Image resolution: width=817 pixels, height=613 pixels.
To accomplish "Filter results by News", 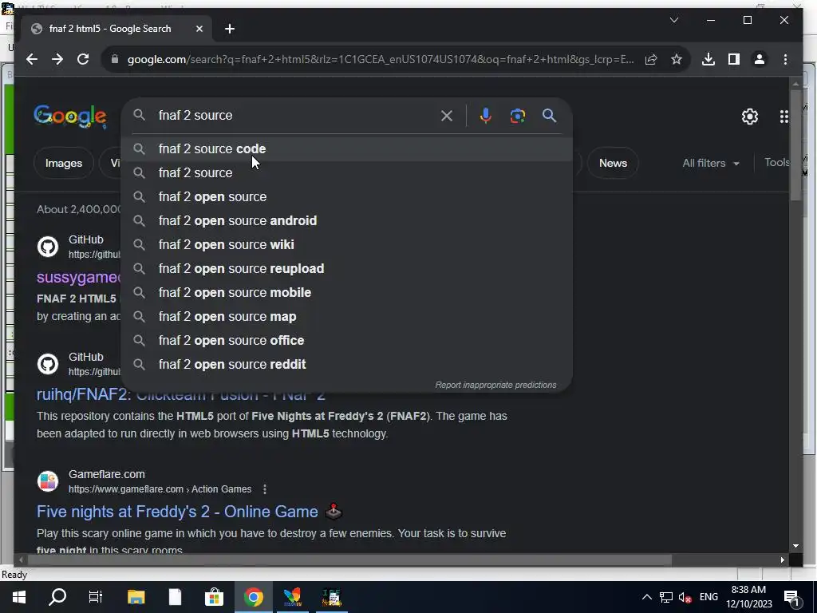I will click(x=613, y=164).
